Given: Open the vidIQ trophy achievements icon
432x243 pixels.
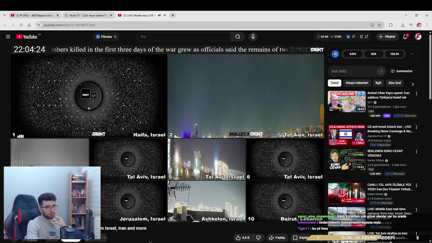Looking at the screenshot, I should point(361,37).
